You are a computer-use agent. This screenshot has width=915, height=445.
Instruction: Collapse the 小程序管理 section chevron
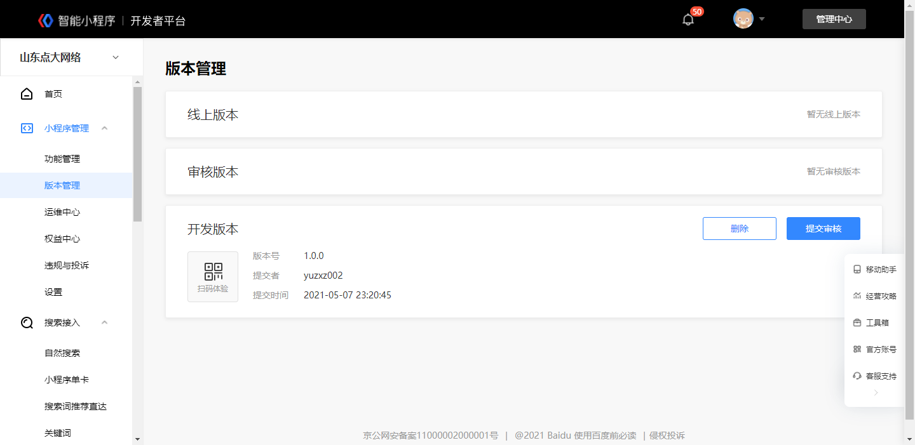pos(105,128)
